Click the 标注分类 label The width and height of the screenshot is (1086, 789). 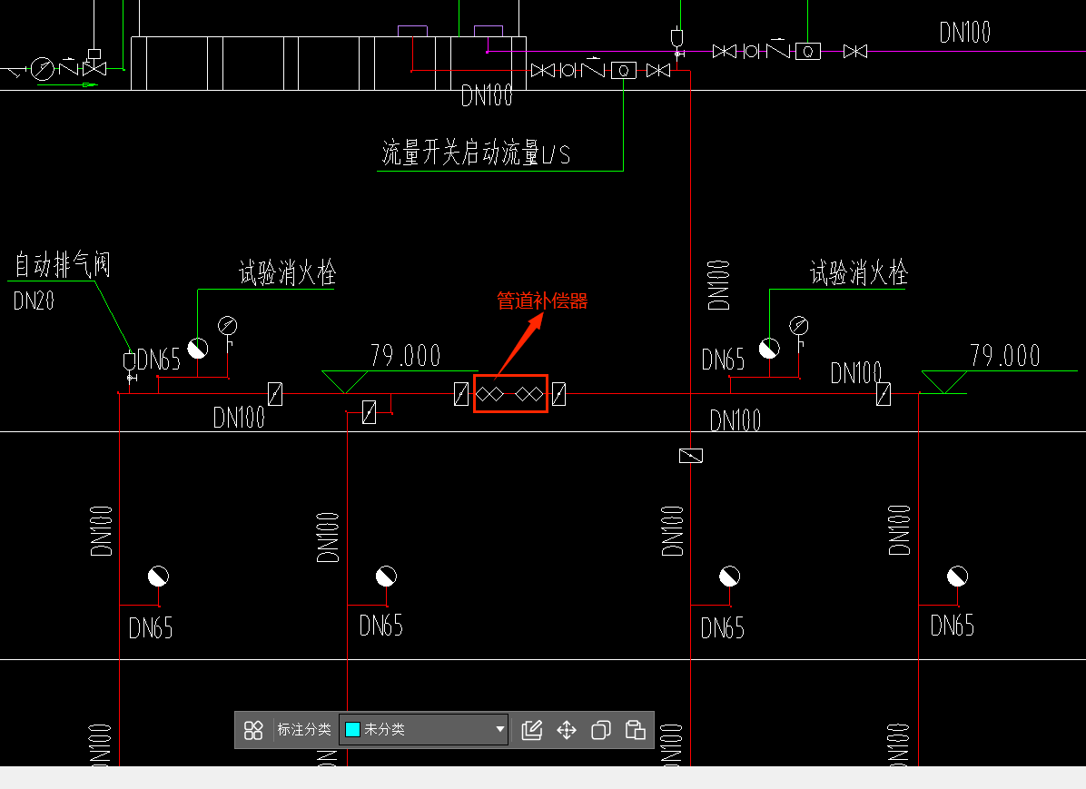click(x=304, y=729)
